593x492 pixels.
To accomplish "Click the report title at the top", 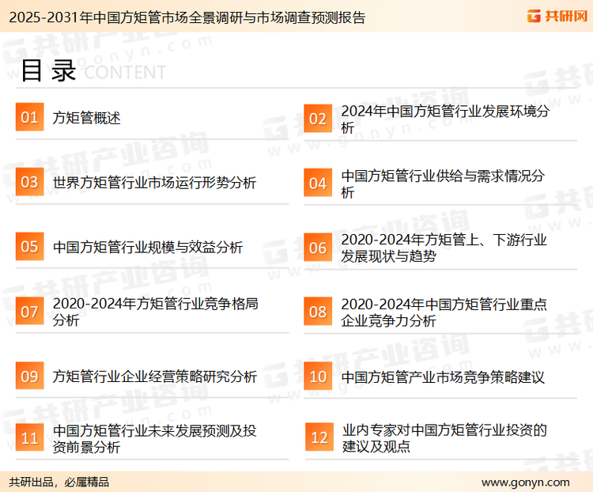I will coord(183,17).
